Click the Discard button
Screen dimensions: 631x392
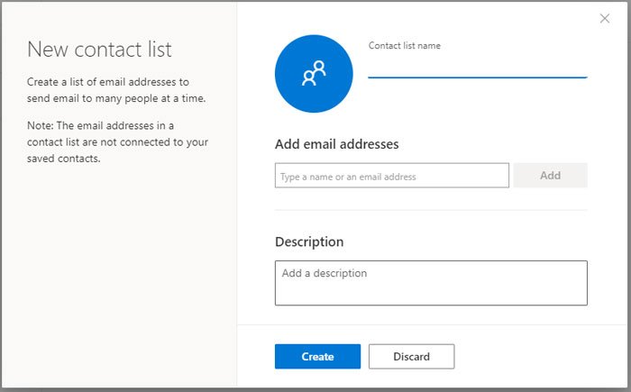[x=411, y=357]
